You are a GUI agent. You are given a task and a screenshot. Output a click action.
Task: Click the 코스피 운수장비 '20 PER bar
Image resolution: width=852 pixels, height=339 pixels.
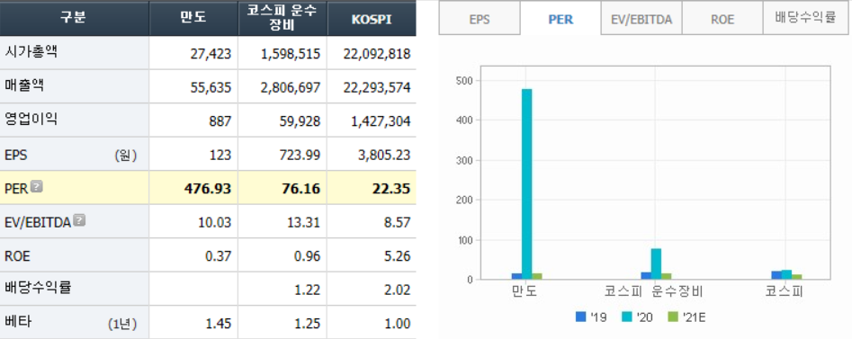pyautogui.click(x=656, y=264)
